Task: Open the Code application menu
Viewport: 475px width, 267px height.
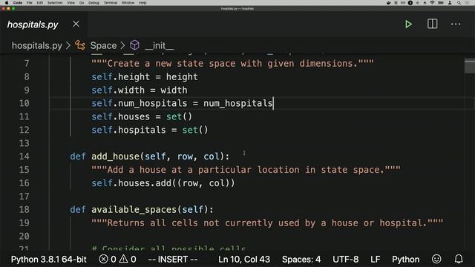Action: point(18,3)
